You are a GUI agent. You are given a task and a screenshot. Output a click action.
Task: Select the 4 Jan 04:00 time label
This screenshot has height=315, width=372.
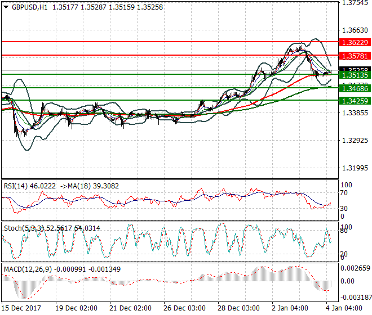(344, 308)
